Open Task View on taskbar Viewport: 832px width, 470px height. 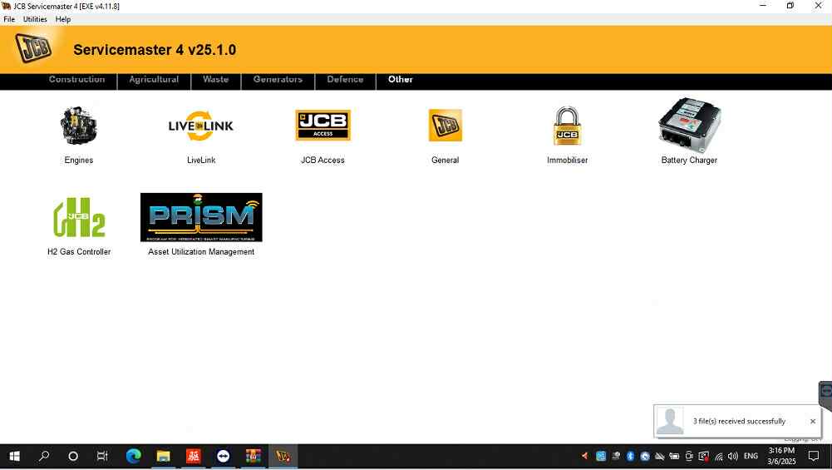pos(102,456)
